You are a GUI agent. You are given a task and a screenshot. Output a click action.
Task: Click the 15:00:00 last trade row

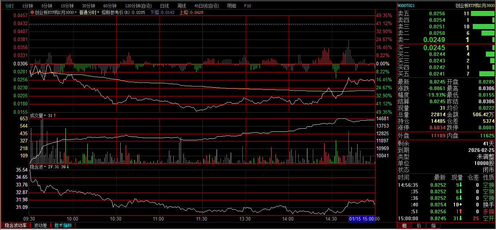446,218
